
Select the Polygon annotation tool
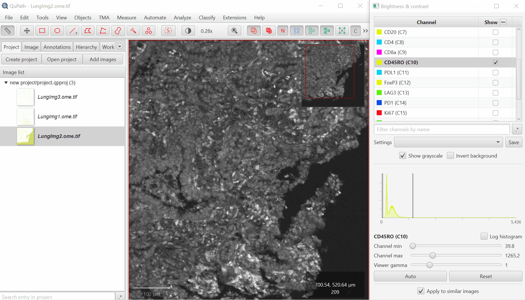pos(88,31)
